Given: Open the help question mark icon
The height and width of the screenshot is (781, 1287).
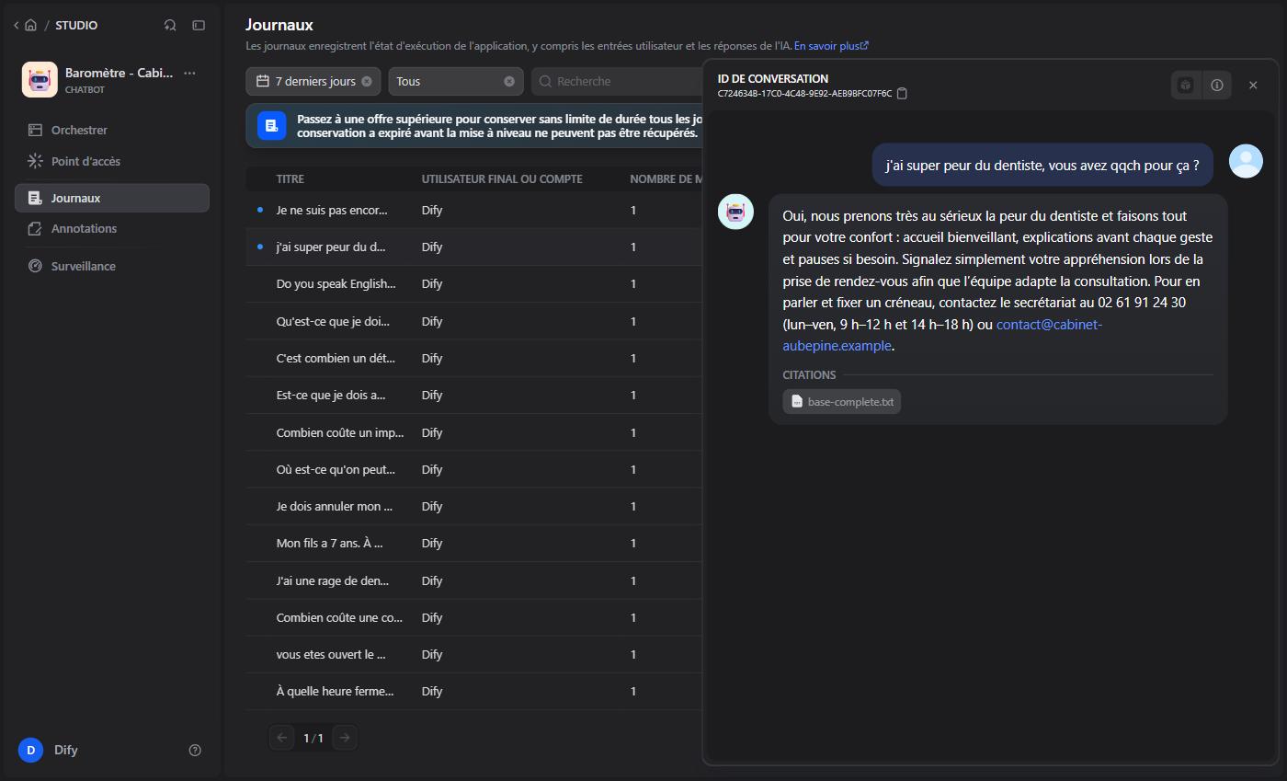Looking at the screenshot, I should point(195,750).
